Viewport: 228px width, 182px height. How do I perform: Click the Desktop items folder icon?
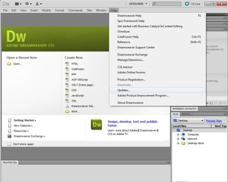(x=183, y=143)
